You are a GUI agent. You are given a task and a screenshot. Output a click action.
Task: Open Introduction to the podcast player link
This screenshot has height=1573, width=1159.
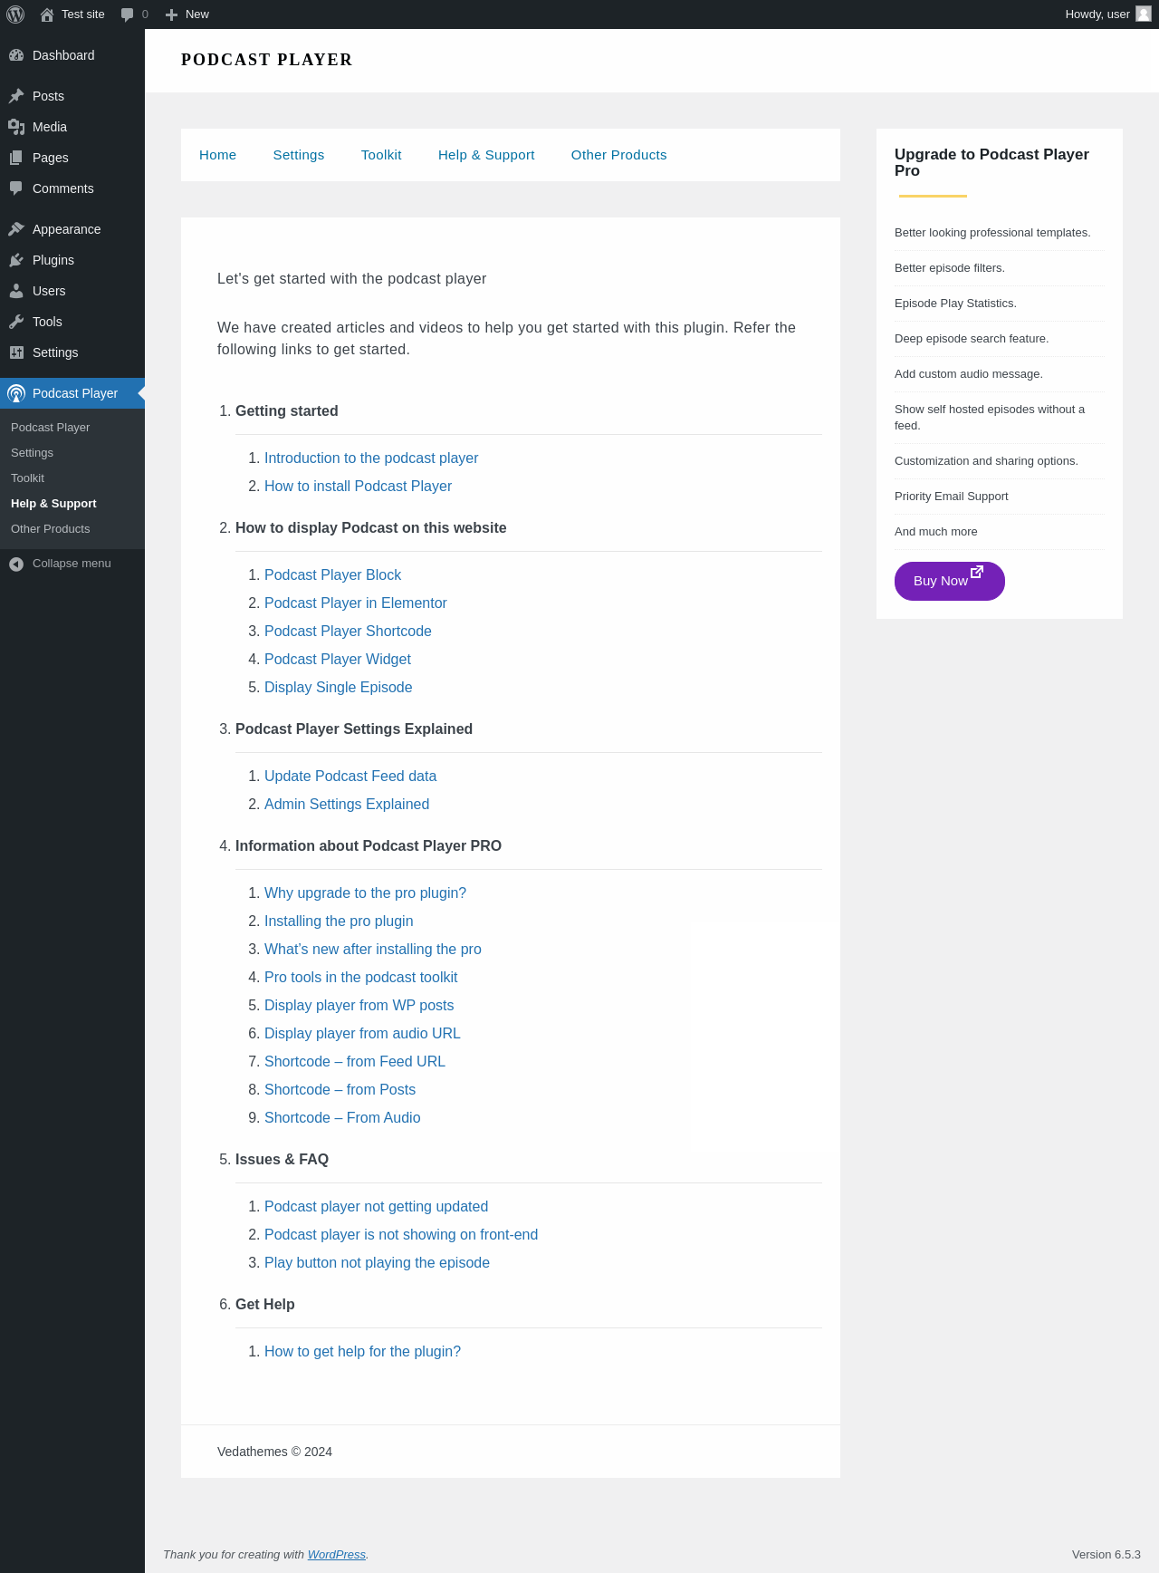coord(371,458)
